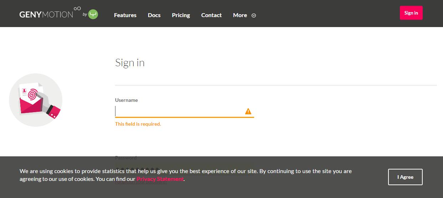Click the chevron icon beside More

point(254,15)
